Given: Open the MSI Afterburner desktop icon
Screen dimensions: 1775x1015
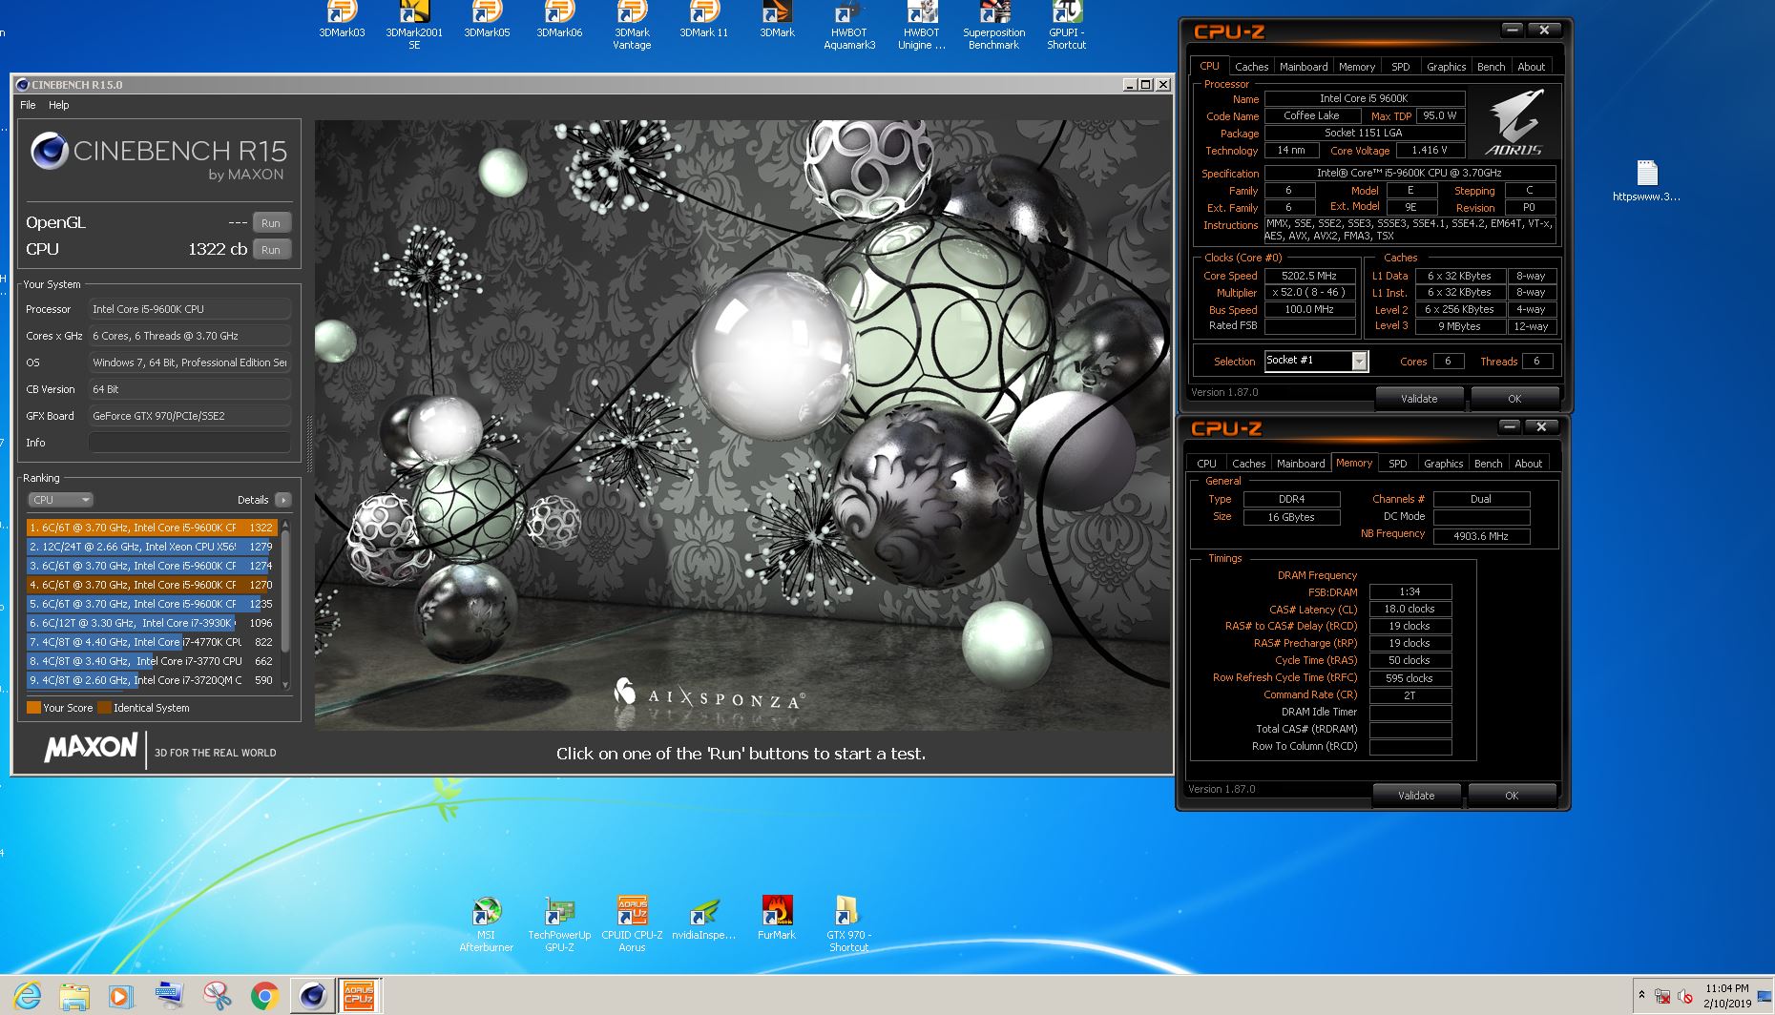Looking at the screenshot, I should 487,923.
